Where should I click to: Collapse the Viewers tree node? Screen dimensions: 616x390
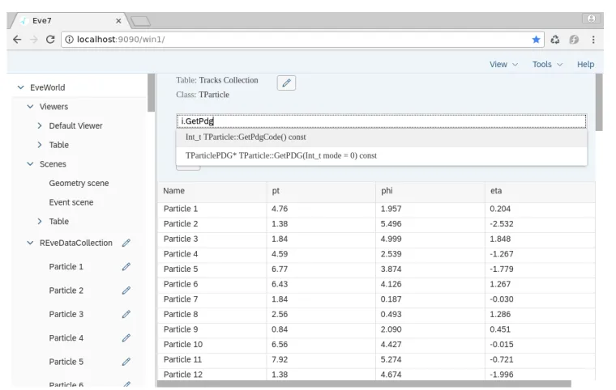coord(30,106)
